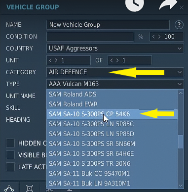Screen dimensions: 188x192
Task: Increase the condition percent value
Action: click(159, 37)
